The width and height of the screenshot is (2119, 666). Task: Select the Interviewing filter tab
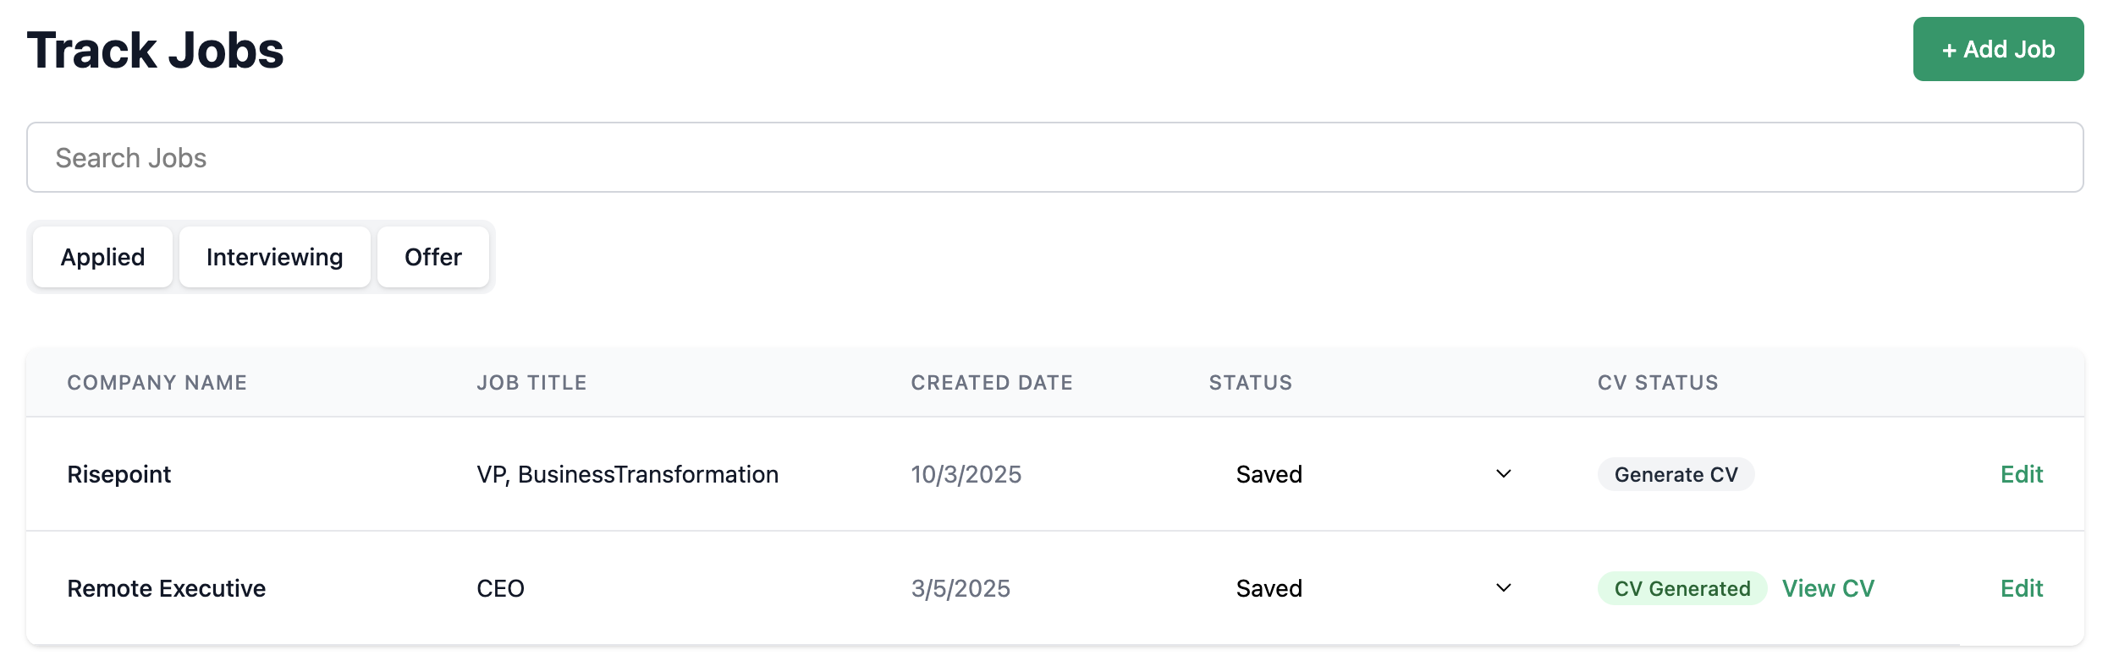coord(274,257)
